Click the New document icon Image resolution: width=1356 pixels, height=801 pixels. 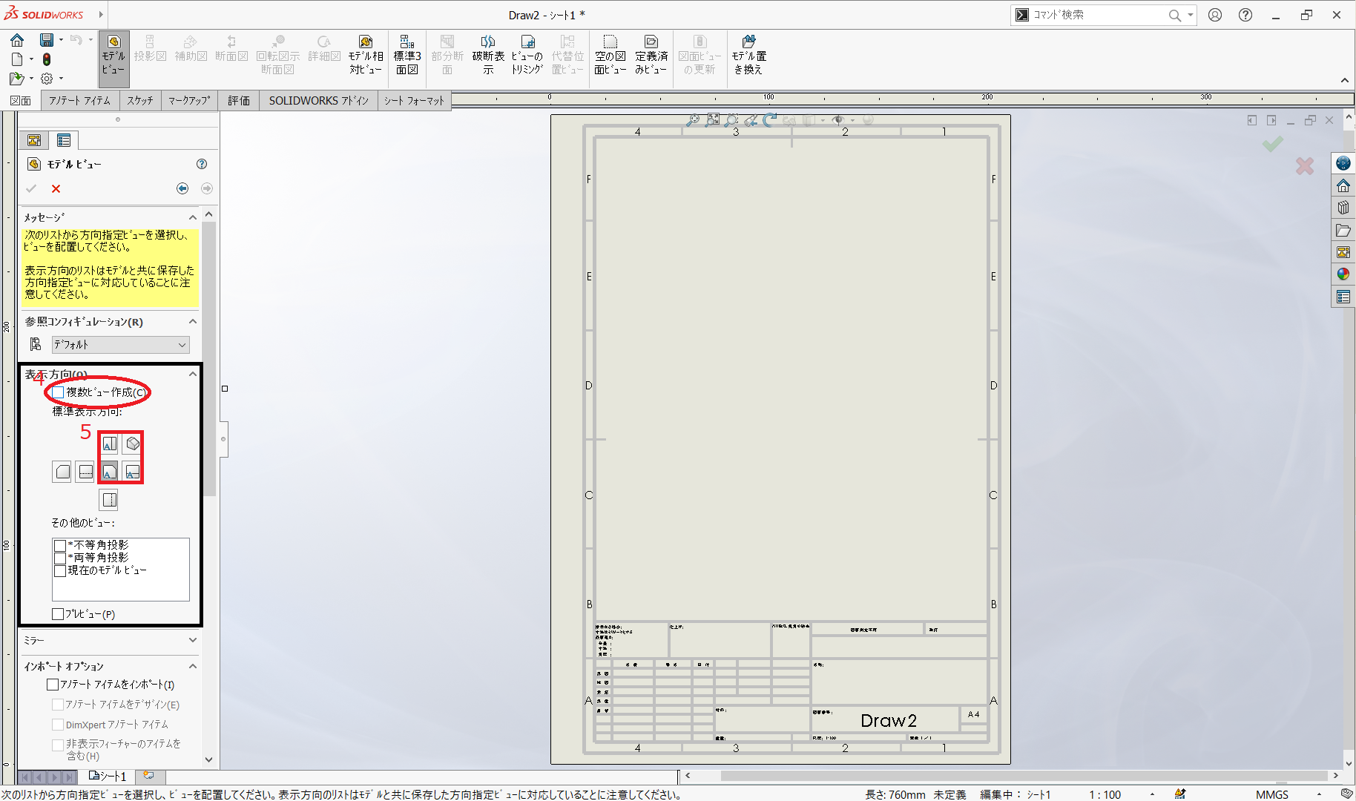[x=17, y=59]
